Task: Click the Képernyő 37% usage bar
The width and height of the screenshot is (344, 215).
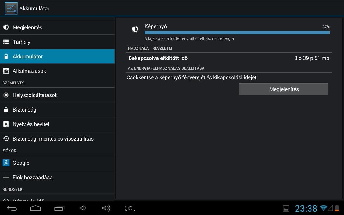Action: (x=237, y=33)
